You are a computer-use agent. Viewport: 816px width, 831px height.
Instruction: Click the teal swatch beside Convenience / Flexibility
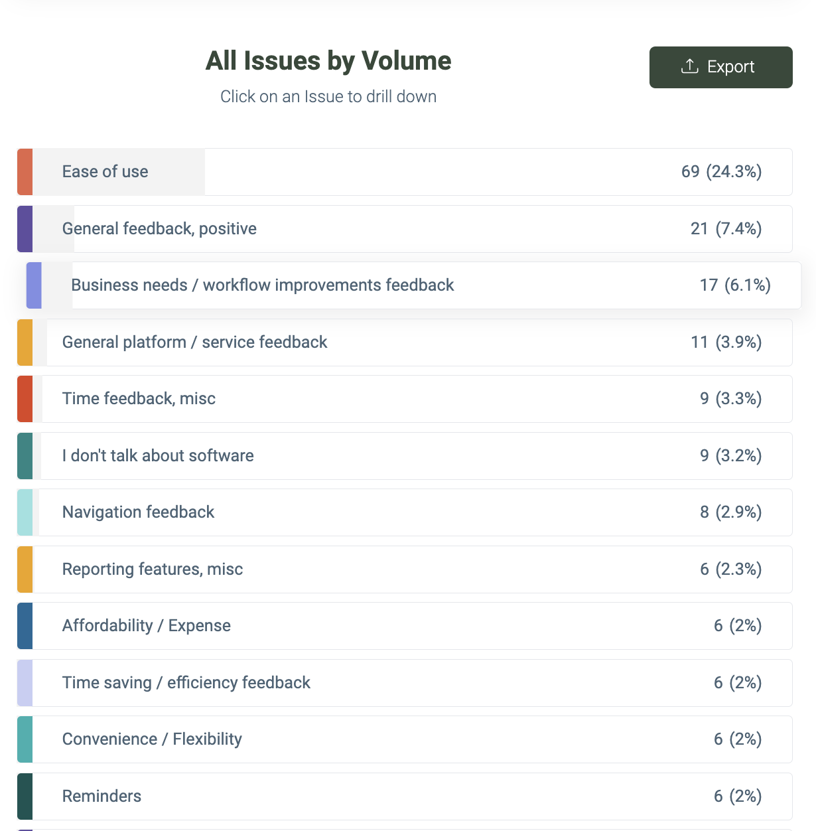click(x=25, y=739)
